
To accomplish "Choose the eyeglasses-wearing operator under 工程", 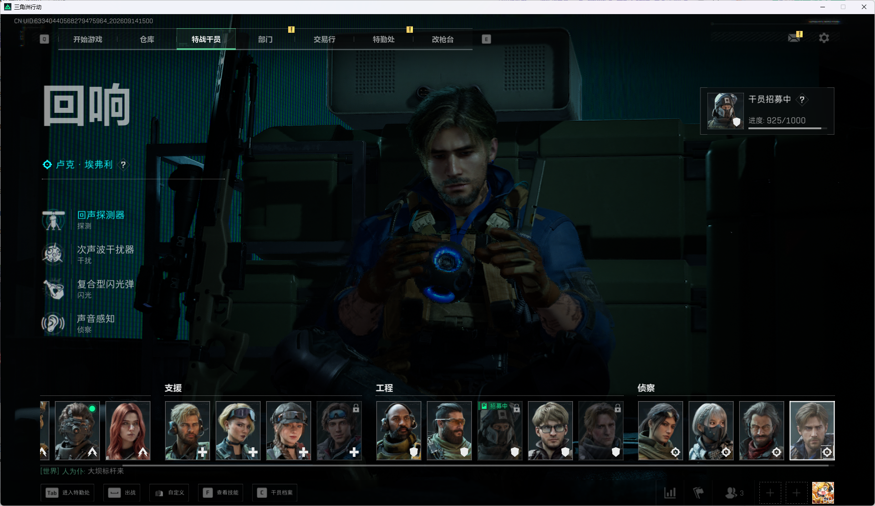I will pyautogui.click(x=550, y=430).
